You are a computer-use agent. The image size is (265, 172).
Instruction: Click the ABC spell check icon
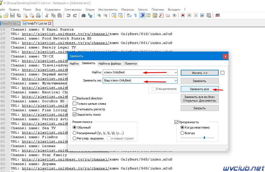click(218, 15)
